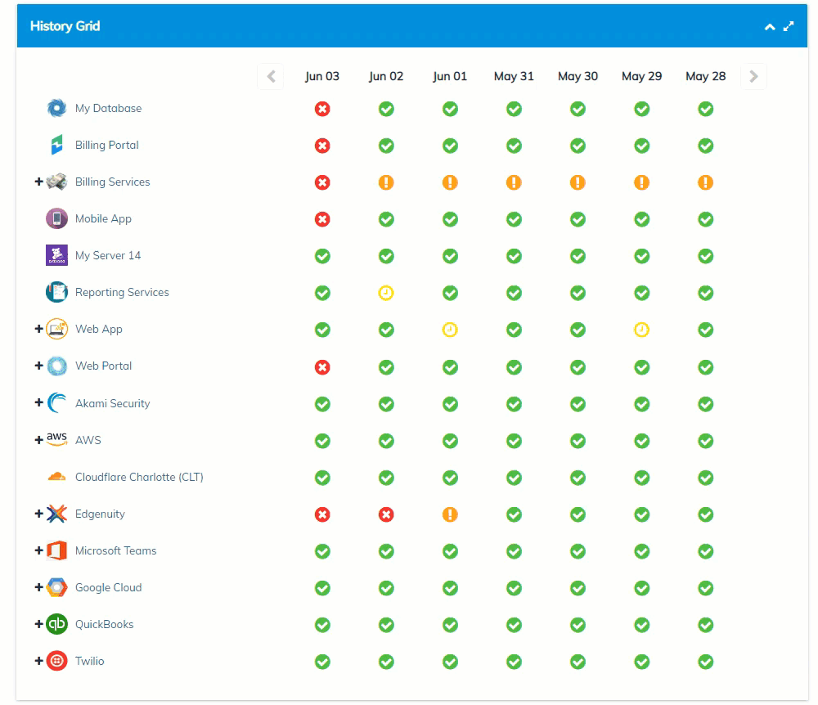
Task: Click the My Database service icon
Action: (x=57, y=108)
